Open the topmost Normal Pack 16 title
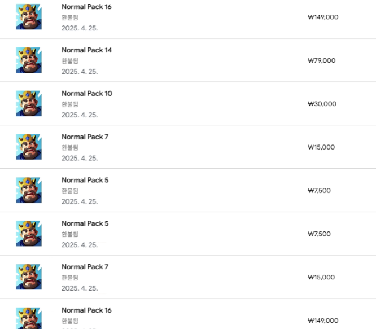The image size is (376, 329). pos(86,7)
